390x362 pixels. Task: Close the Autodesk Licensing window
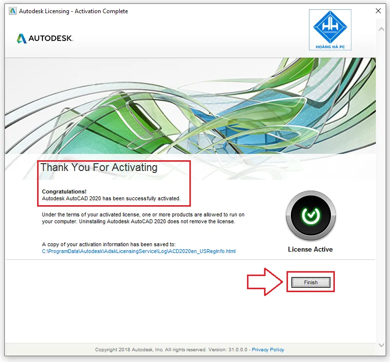[378, 11]
